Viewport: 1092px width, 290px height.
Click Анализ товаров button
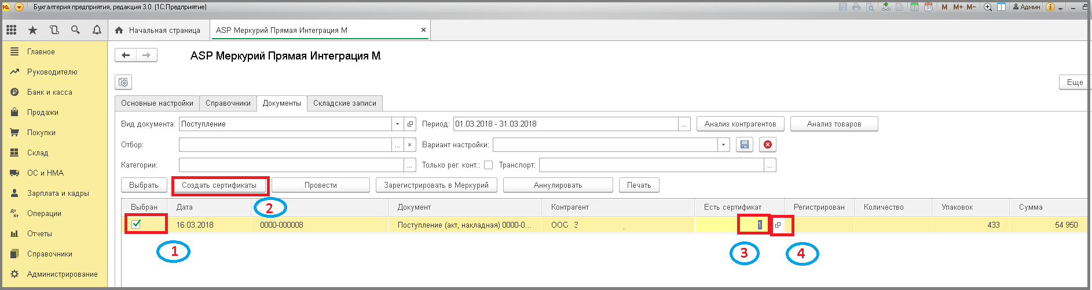tap(834, 124)
